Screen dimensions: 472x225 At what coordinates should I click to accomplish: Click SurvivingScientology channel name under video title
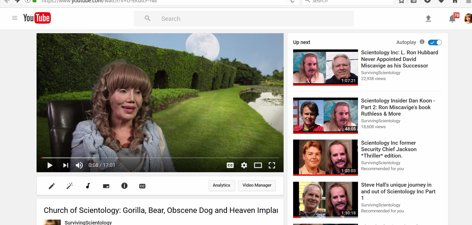(88, 222)
